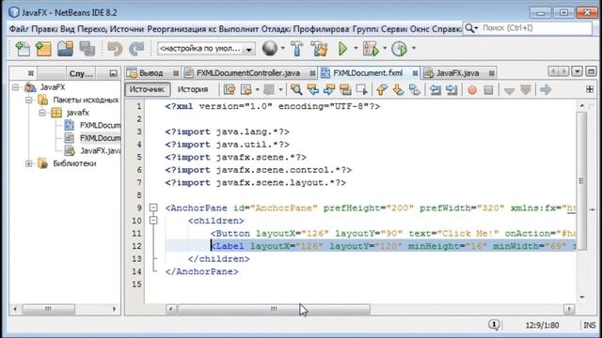Click Find Previous Occurrence icon

click(313, 90)
